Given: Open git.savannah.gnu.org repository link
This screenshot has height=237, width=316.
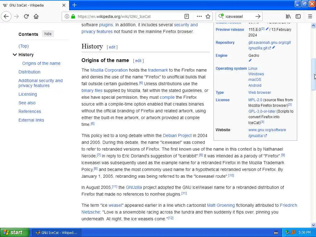Looking at the screenshot, I should 269,45.
